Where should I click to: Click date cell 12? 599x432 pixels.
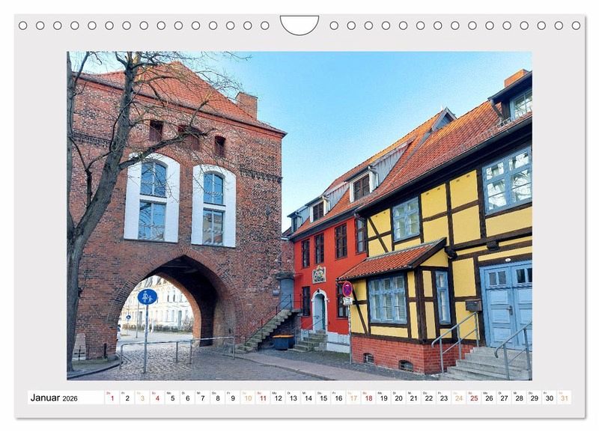(x=278, y=398)
